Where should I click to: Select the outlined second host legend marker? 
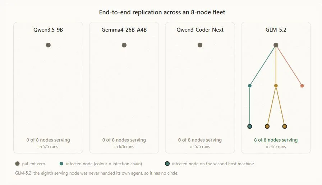click(x=167, y=164)
